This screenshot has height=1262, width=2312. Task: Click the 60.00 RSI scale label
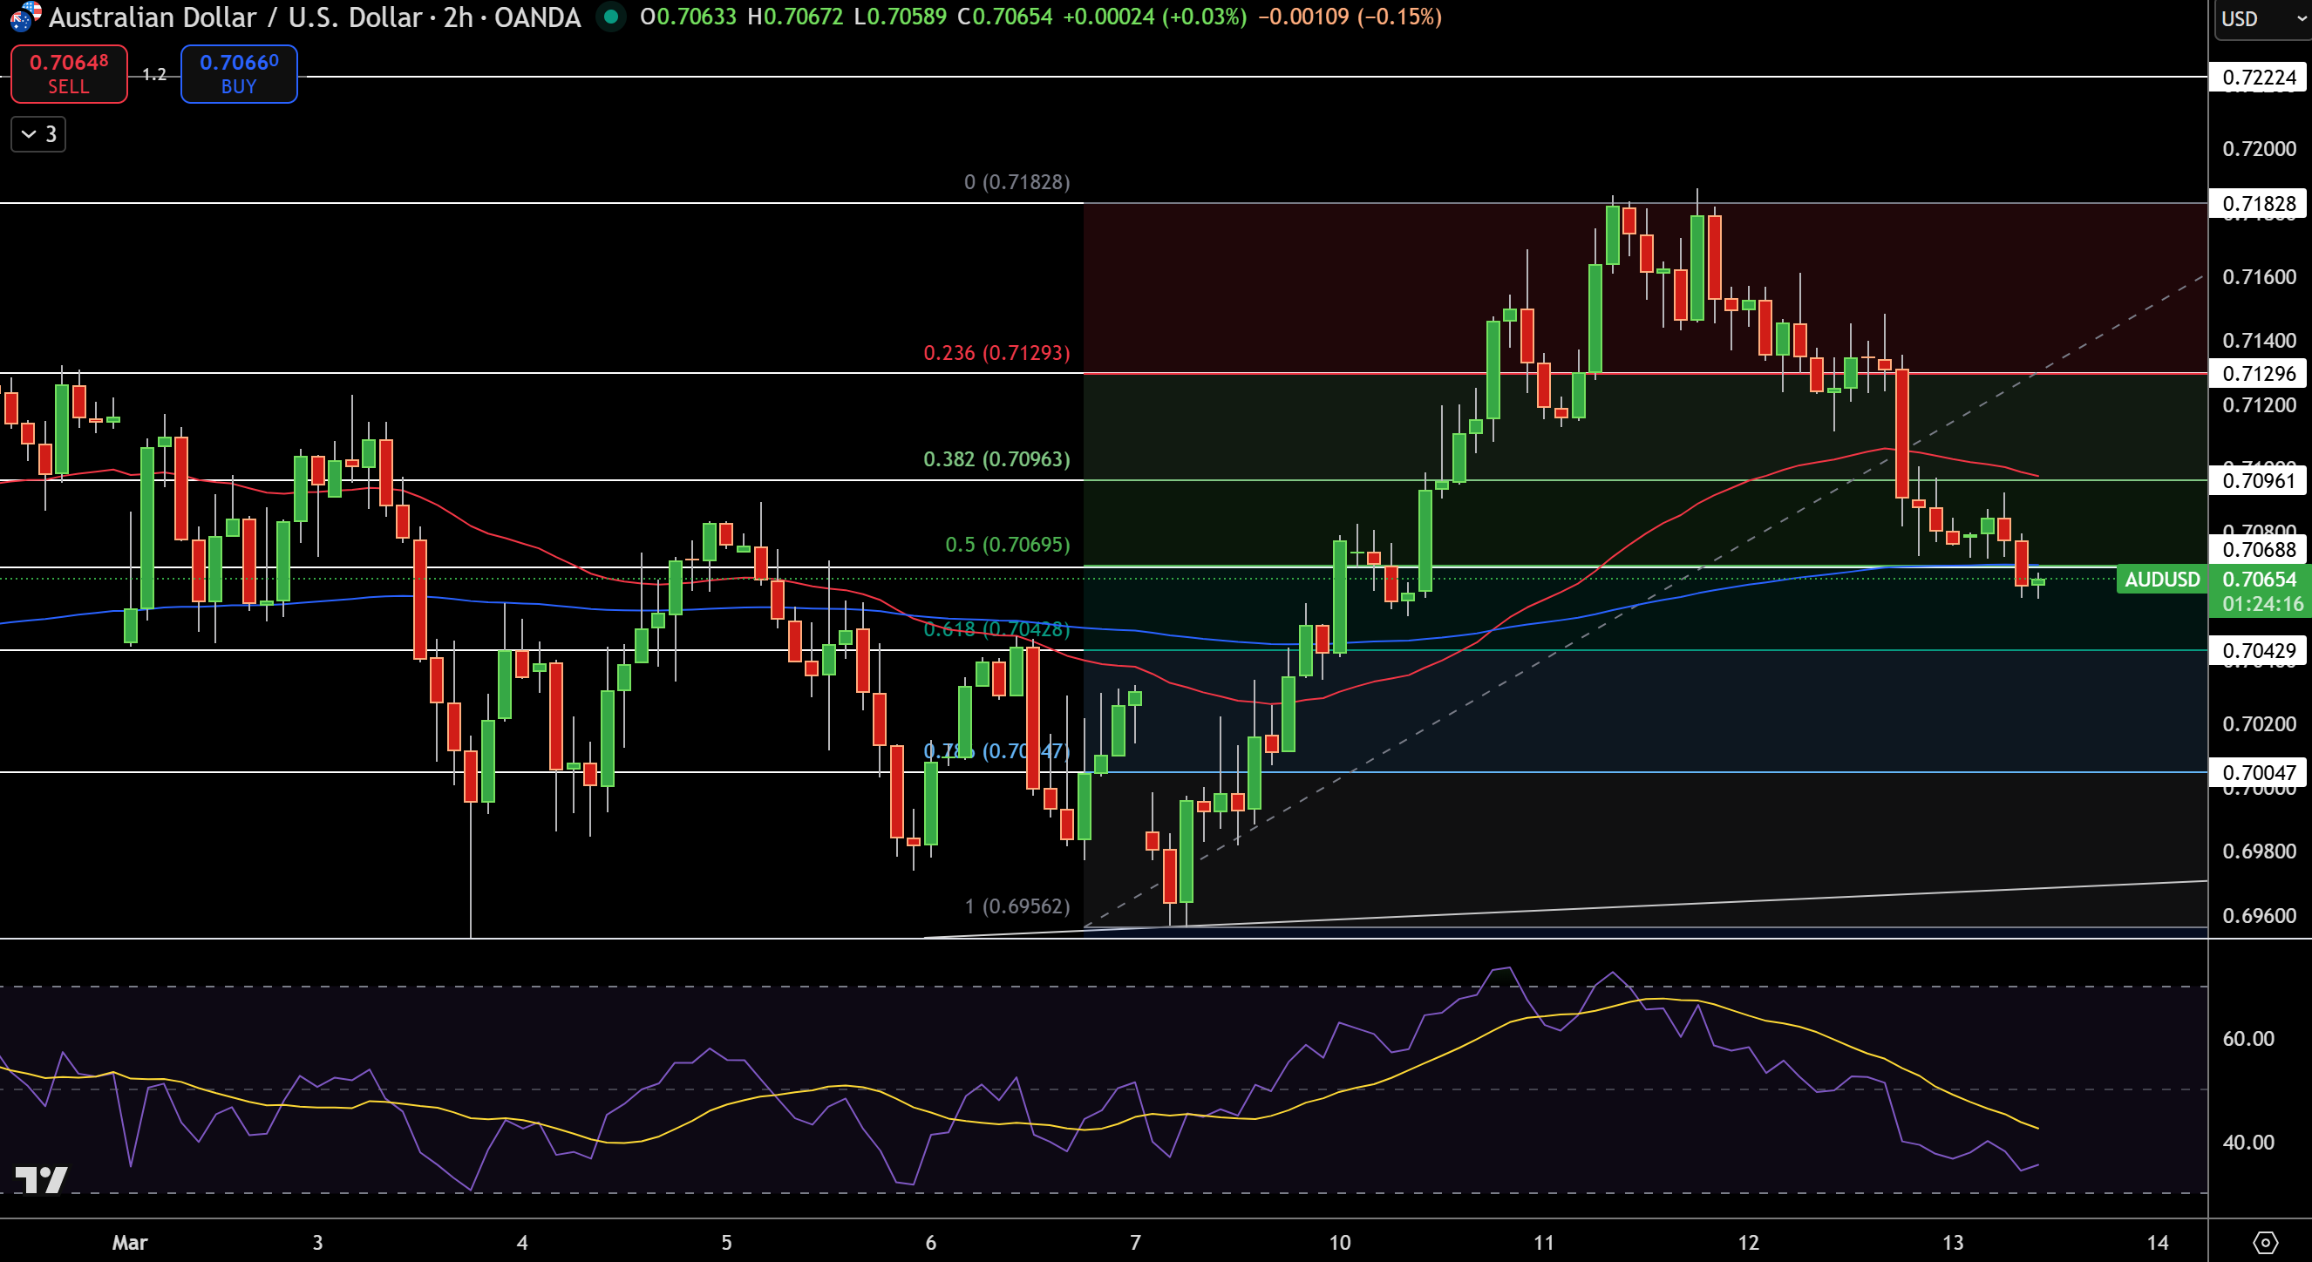2248,1039
